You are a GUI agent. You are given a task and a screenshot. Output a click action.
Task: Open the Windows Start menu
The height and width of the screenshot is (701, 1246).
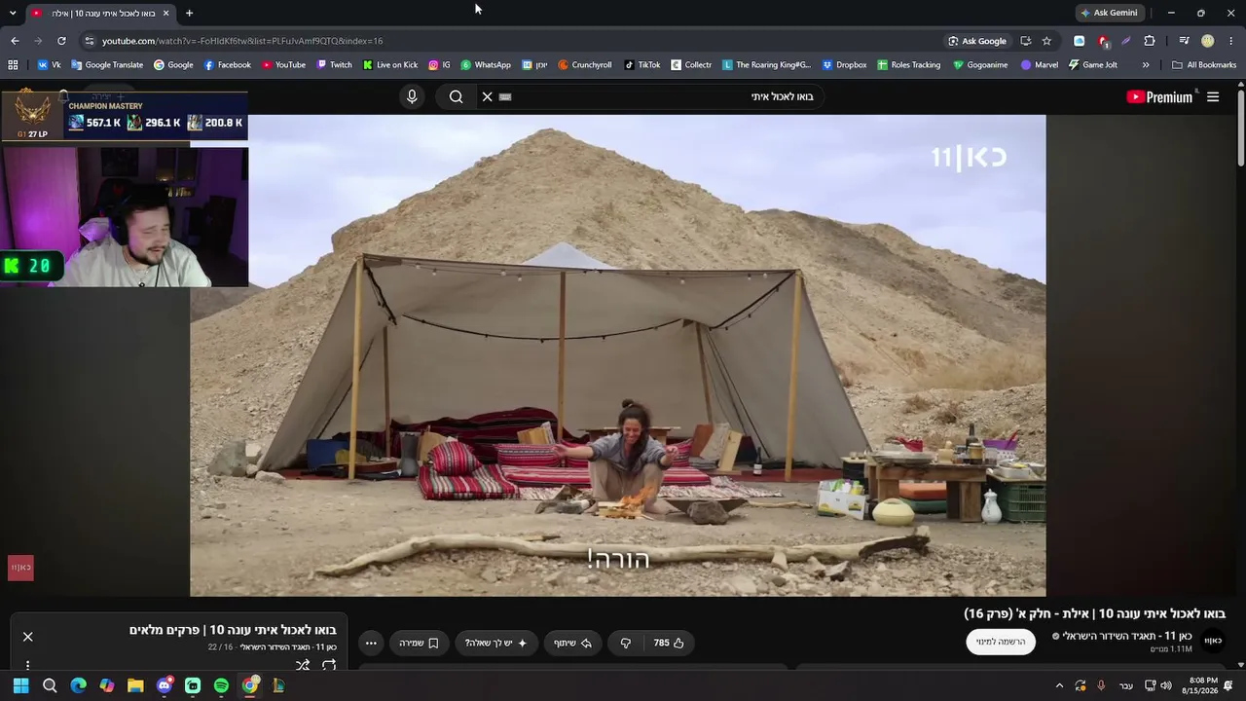click(20, 685)
